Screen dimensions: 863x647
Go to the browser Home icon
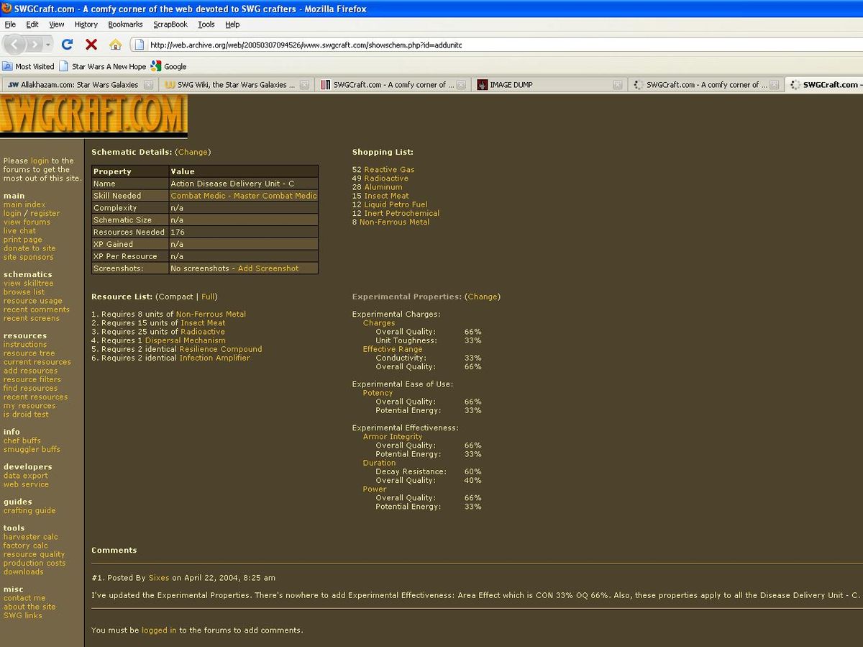(115, 45)
